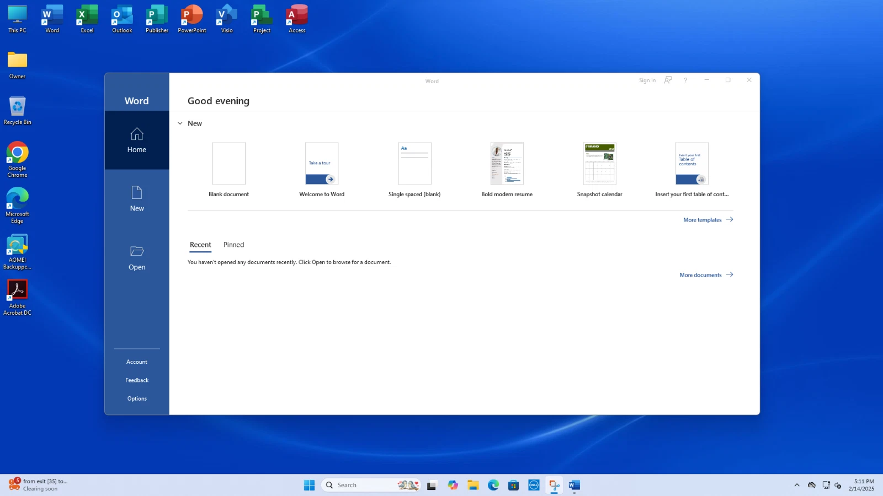
Task: Open Account settings in Word sidebar
Action: 137,362
